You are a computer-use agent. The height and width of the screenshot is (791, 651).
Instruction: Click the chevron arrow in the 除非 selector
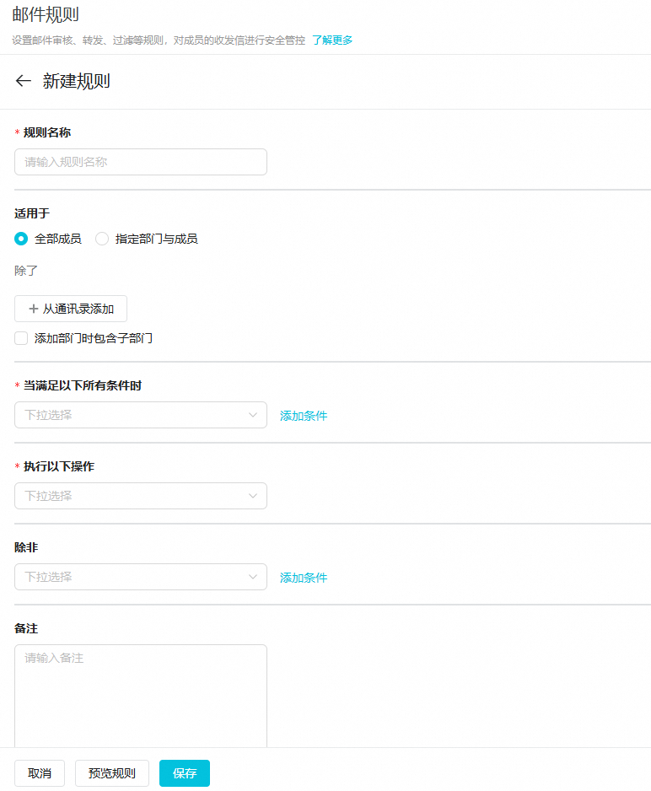(253, 577)
